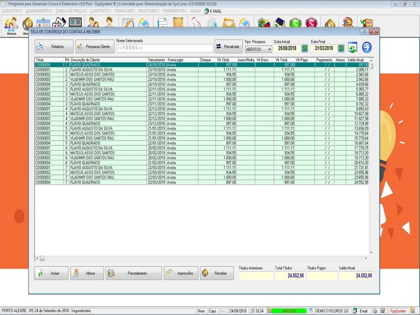Sort by the Vencimento column header
Image resolution: width=420 pixels, height=315 pixels.
156,60
